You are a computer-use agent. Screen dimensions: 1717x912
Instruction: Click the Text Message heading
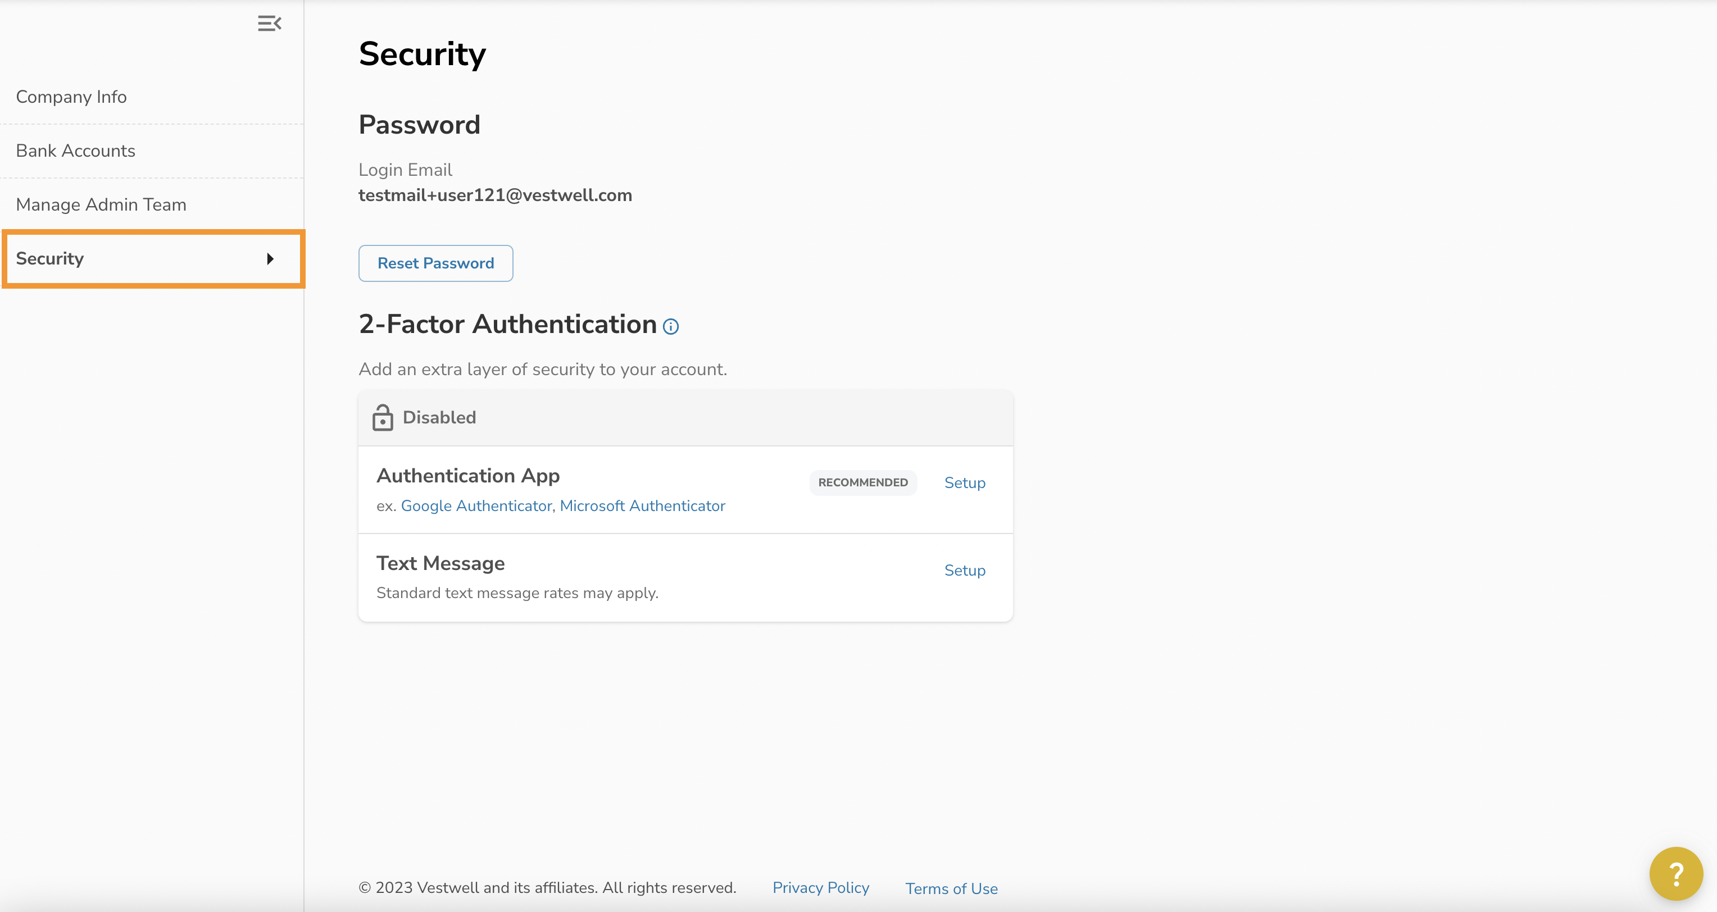point(440,564)
